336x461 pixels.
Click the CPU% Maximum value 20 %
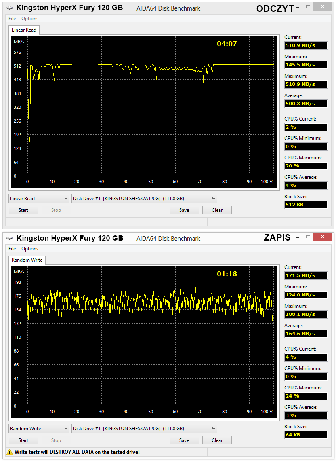pyautogui.click(x=306, y=166)
